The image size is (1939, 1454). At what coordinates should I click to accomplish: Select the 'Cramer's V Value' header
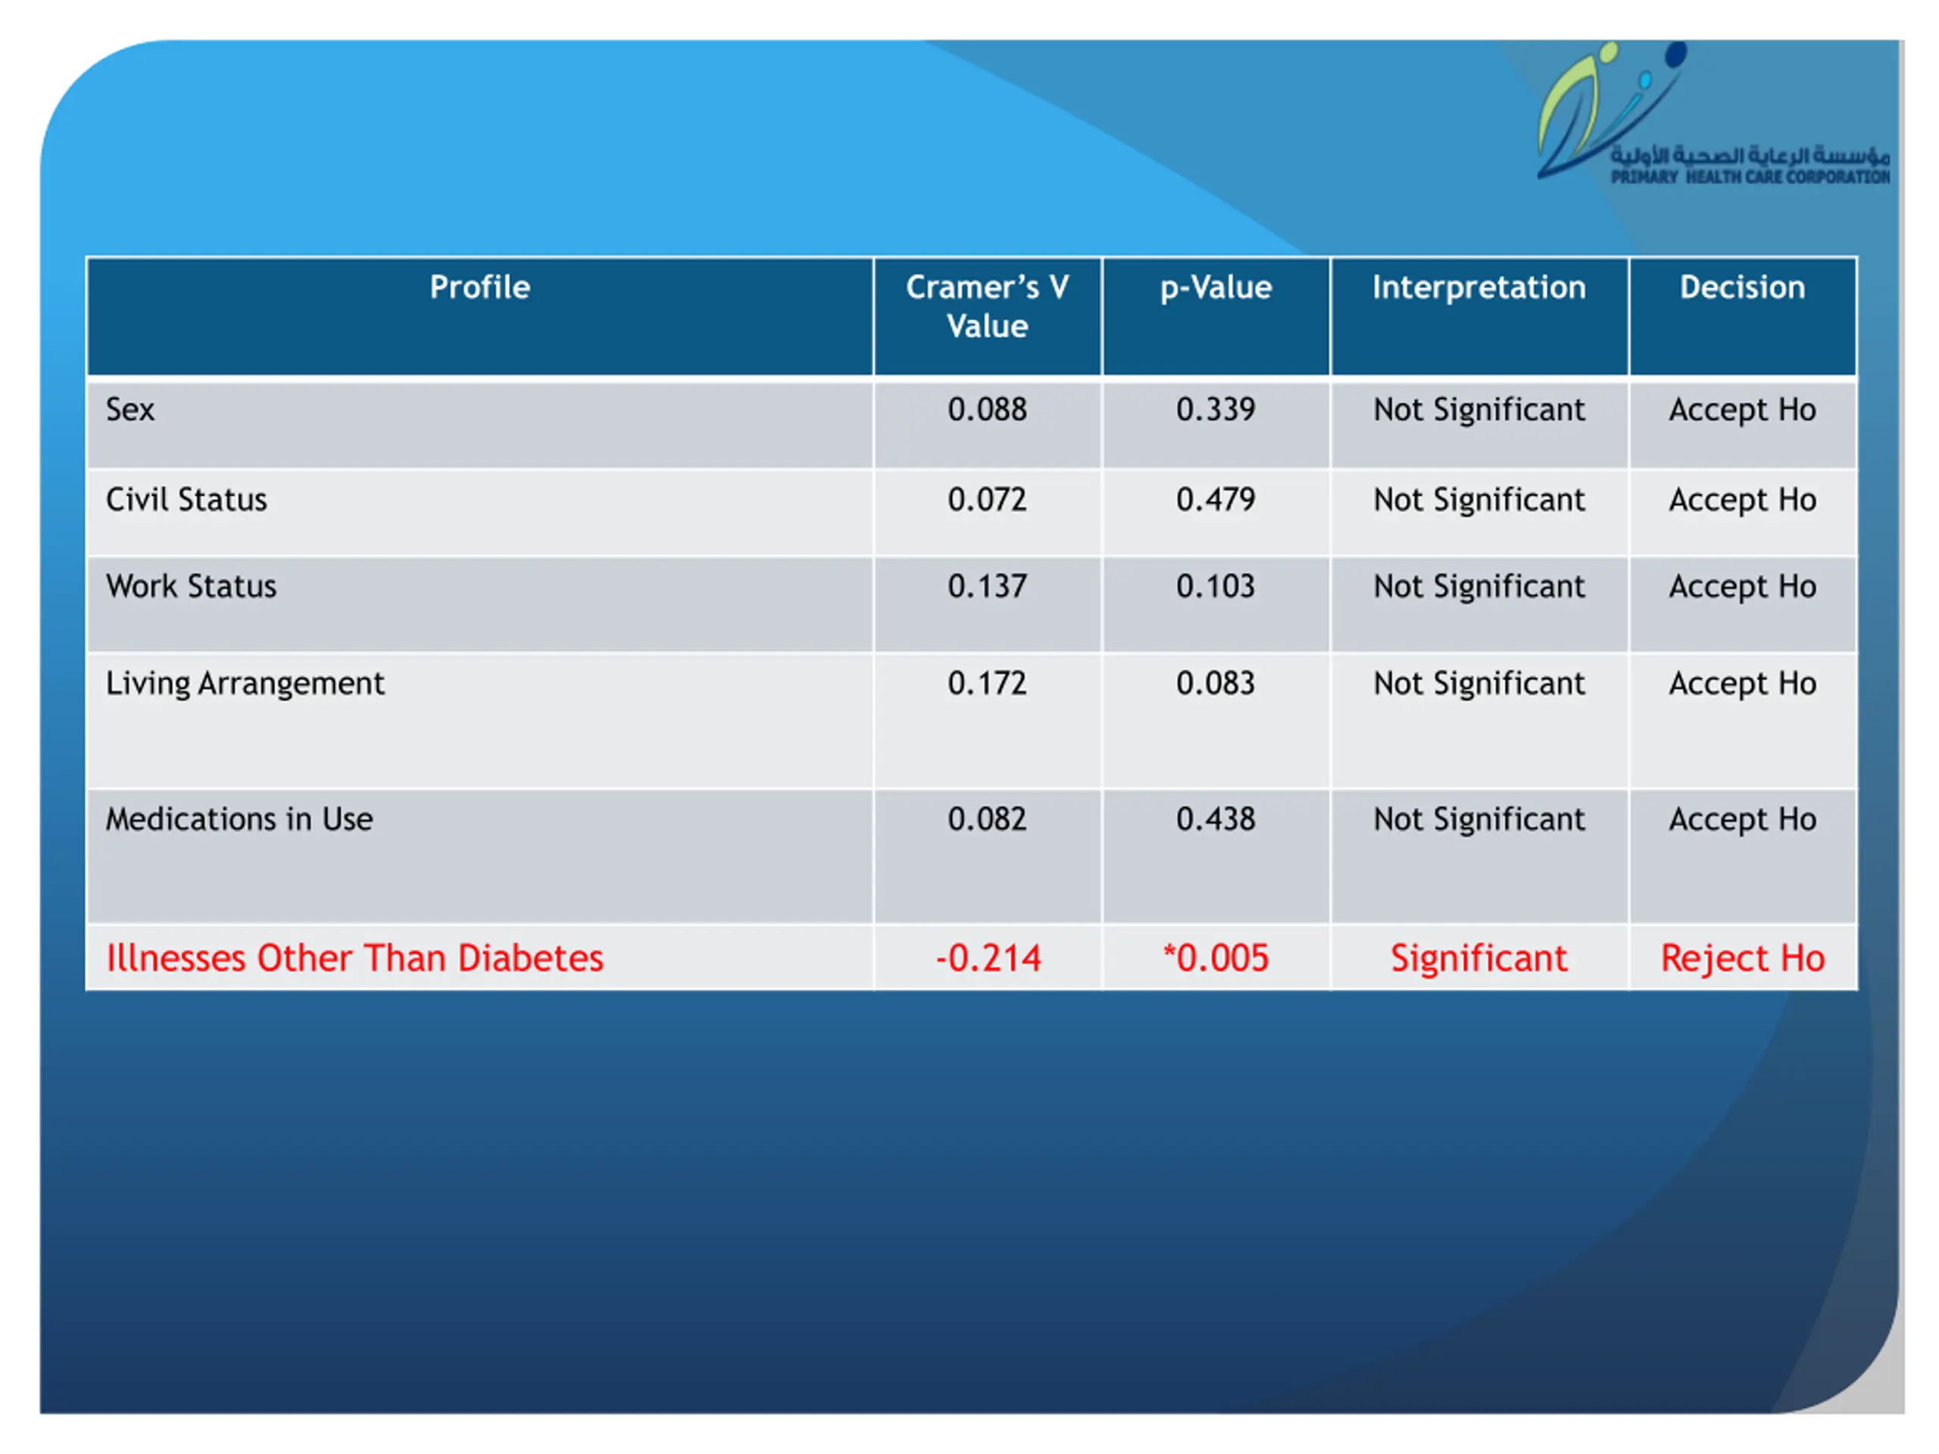(987, 307)
